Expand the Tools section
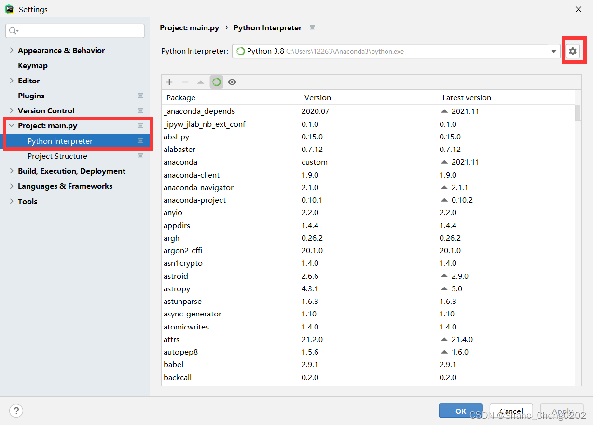Image resolution: width=593 pixels, height=425 pixels. coord(12,201)
